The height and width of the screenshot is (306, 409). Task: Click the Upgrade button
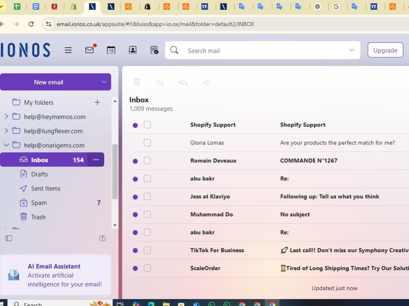point(385,50)
